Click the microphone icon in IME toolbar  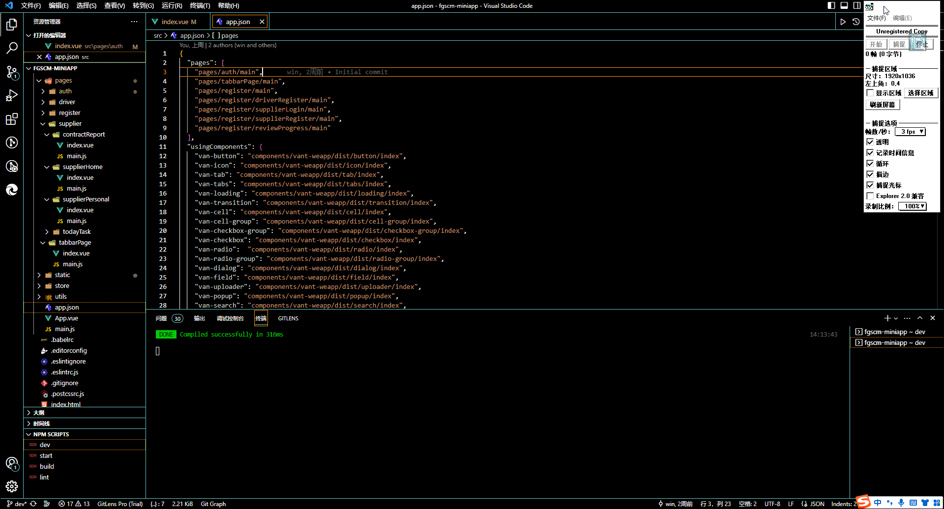[901, 503]
